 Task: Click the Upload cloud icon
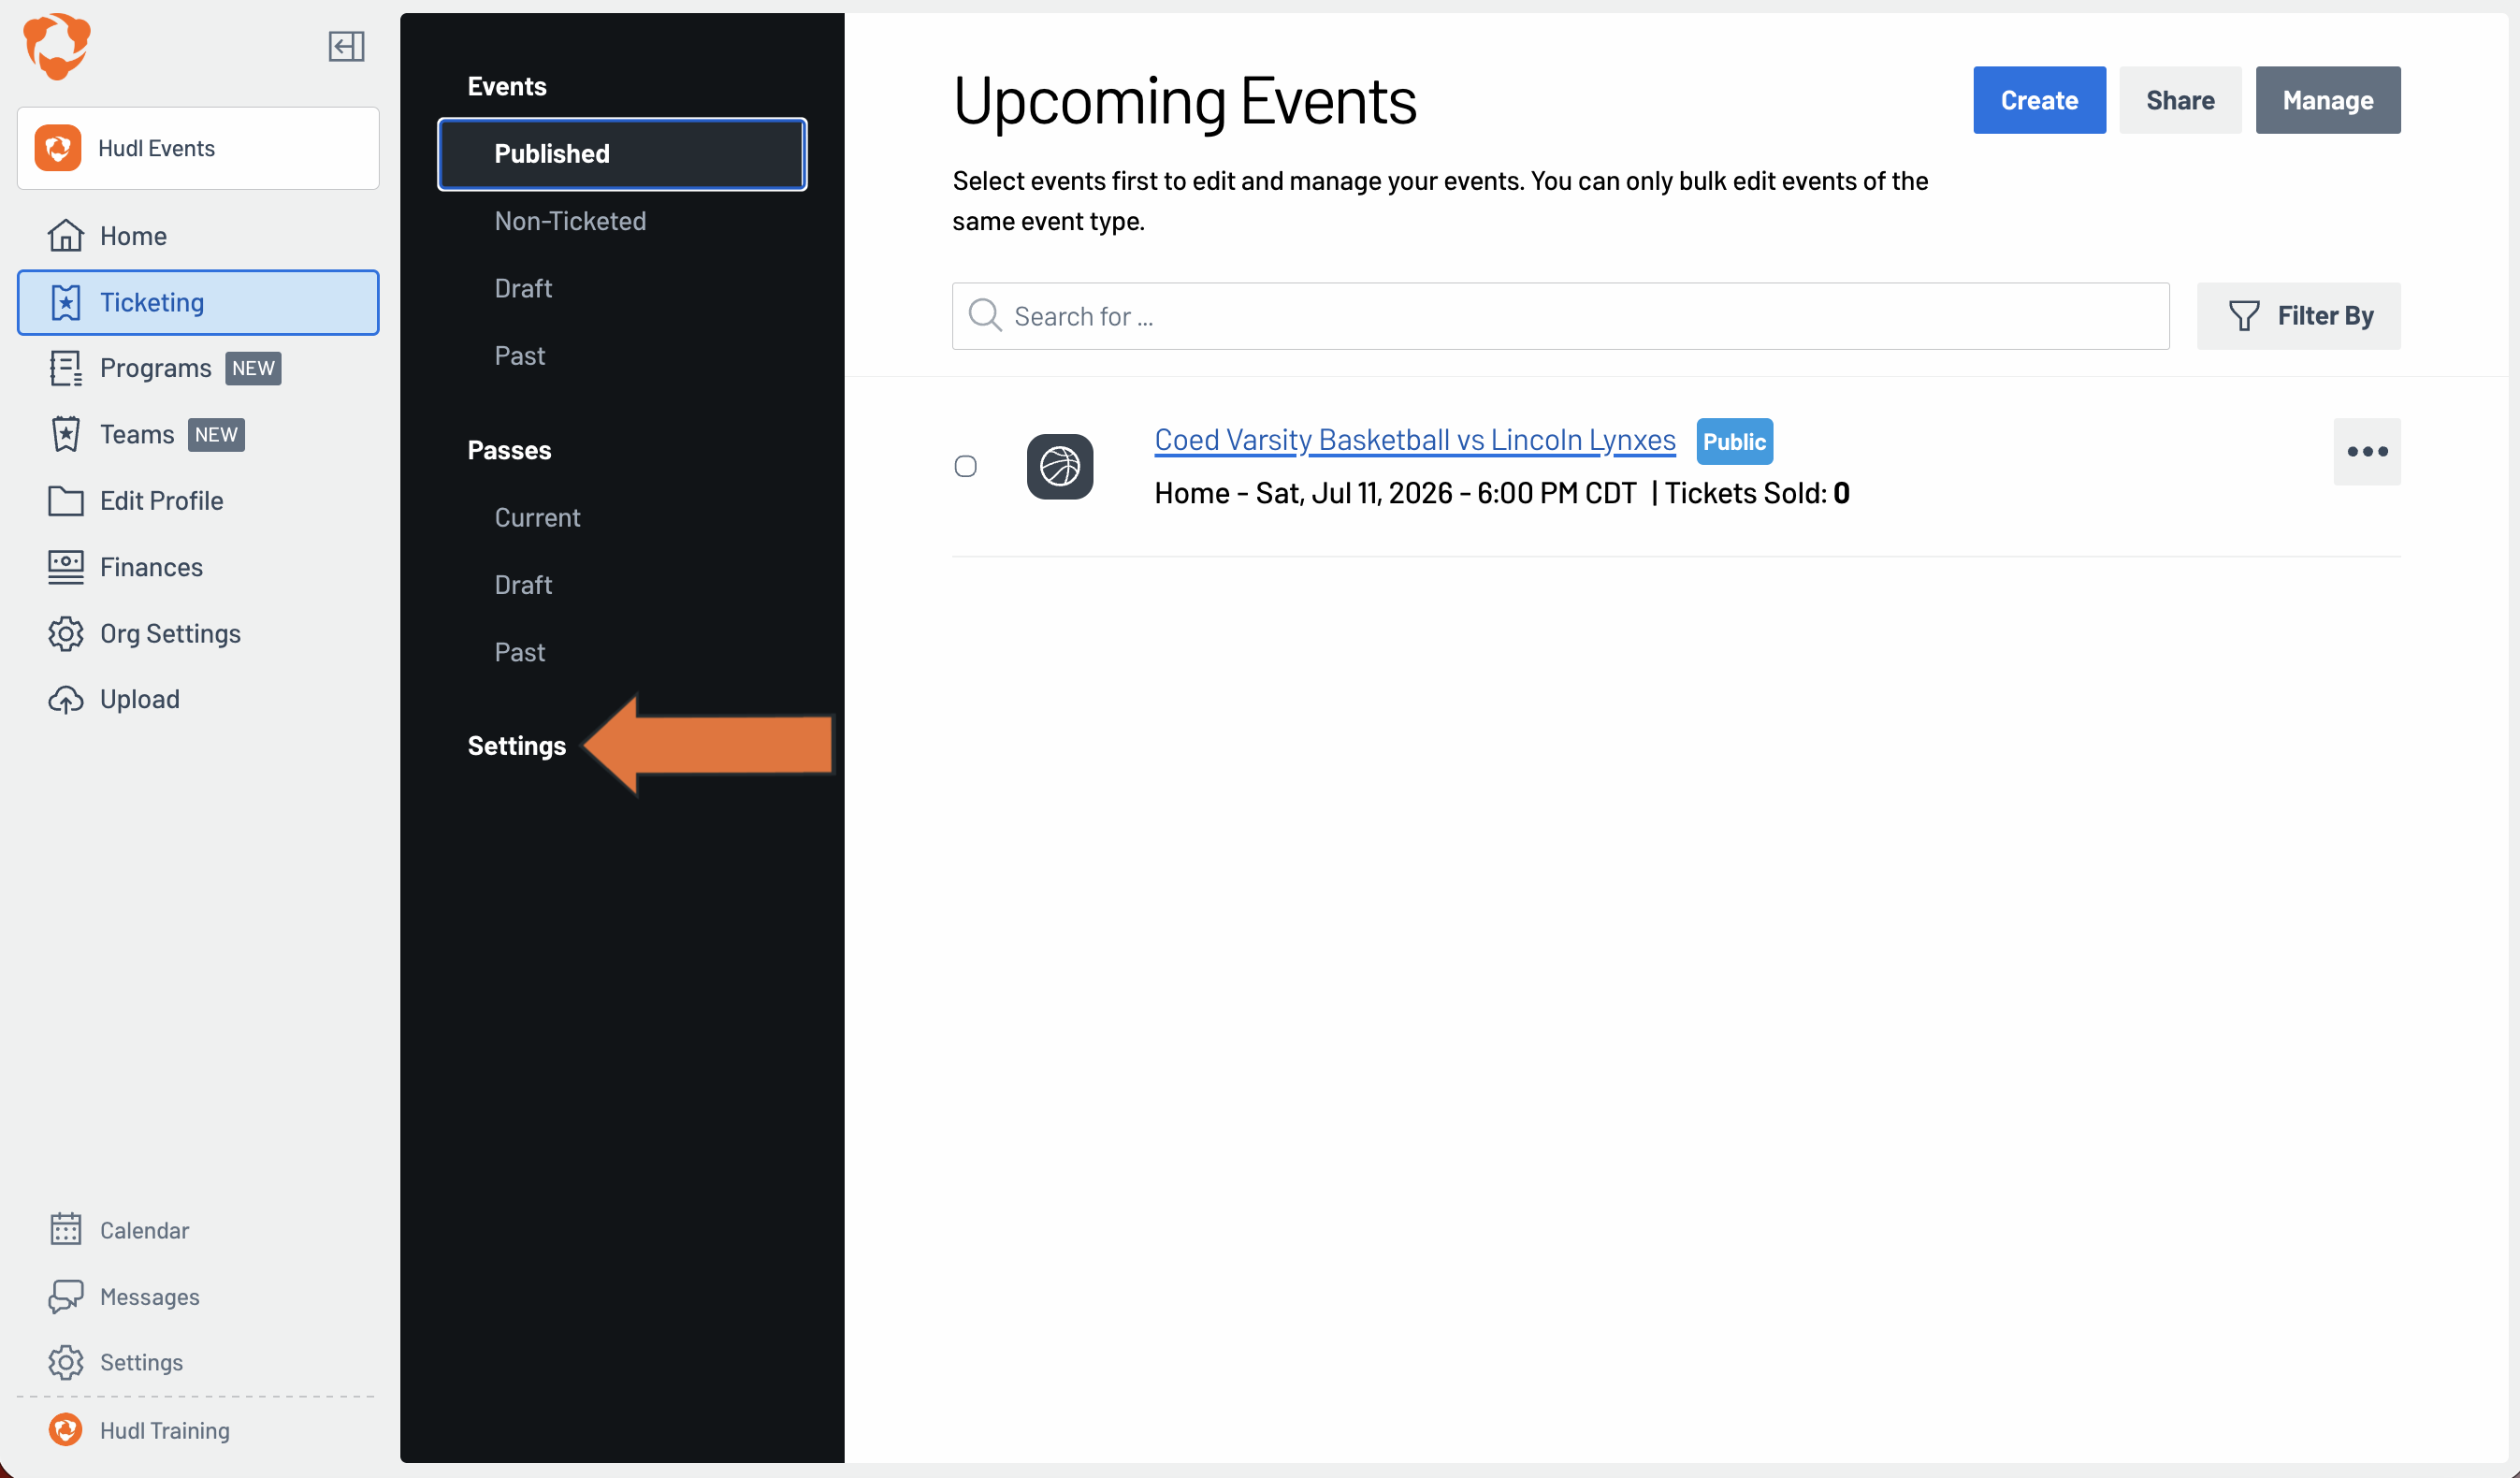coord(66,700)
